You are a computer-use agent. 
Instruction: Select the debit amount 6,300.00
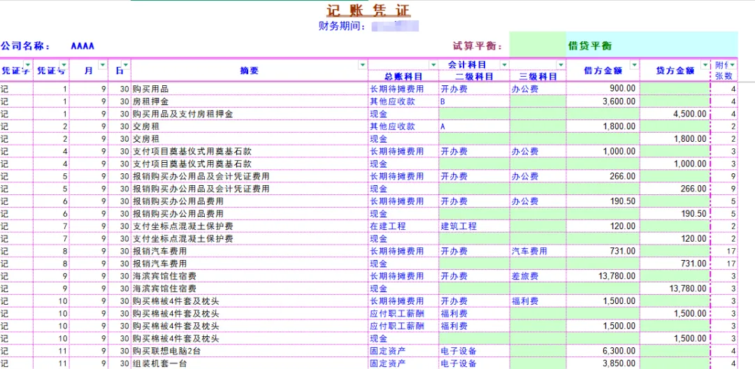[603, 352]
